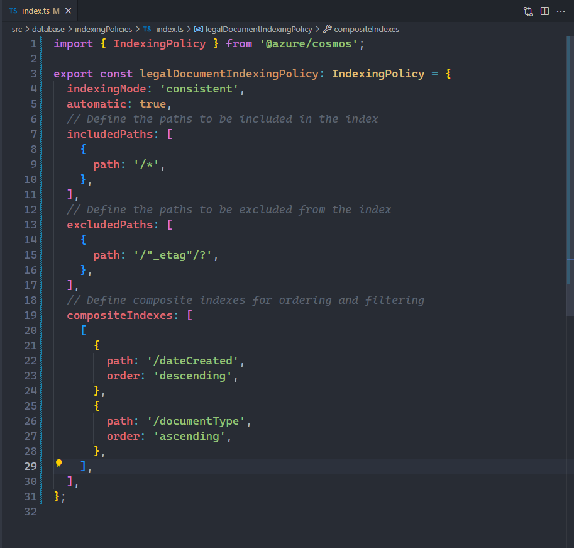This screenshot has width=574, height=548.
Task: Click 'compositeIndexes' property on line 19
Action: pos(119,315)
